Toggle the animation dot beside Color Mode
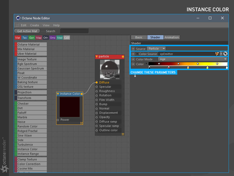 [x=133, y=59]
